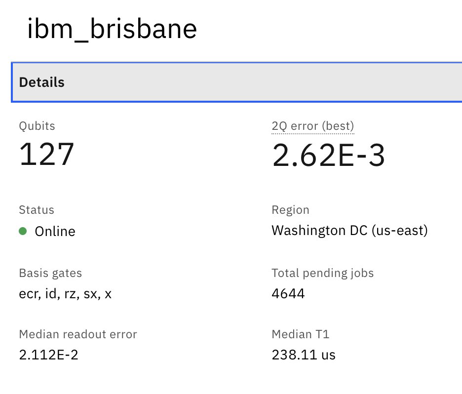Image resolution: width=462 pixels, height=394 pixels.
Task: Collapse the Details section header
Action: [236, 82]
